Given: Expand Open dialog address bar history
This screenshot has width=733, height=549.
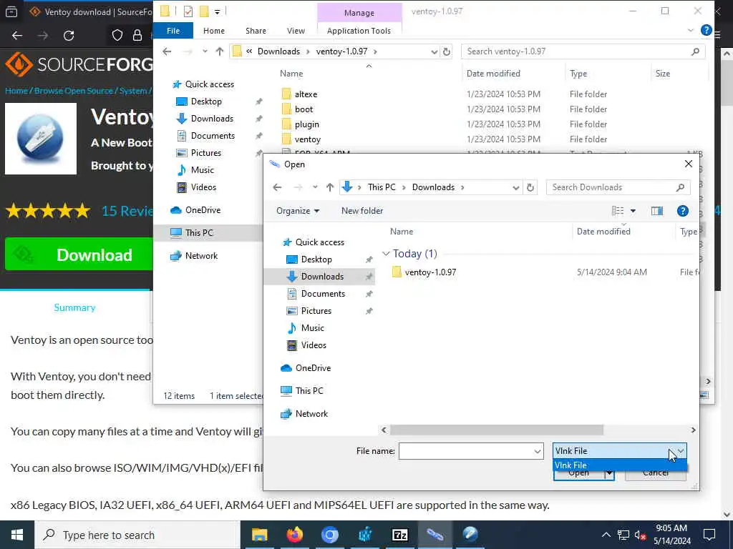Looking at the screenshot, I should [x=515, y=187].
